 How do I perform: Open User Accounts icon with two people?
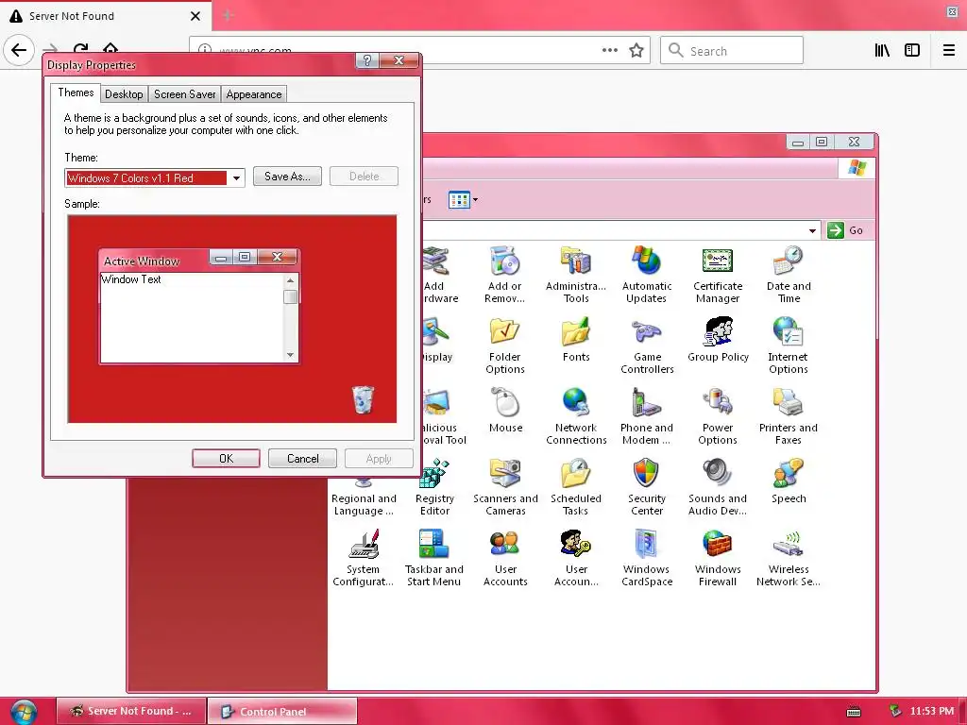click(x=505, y=558)
